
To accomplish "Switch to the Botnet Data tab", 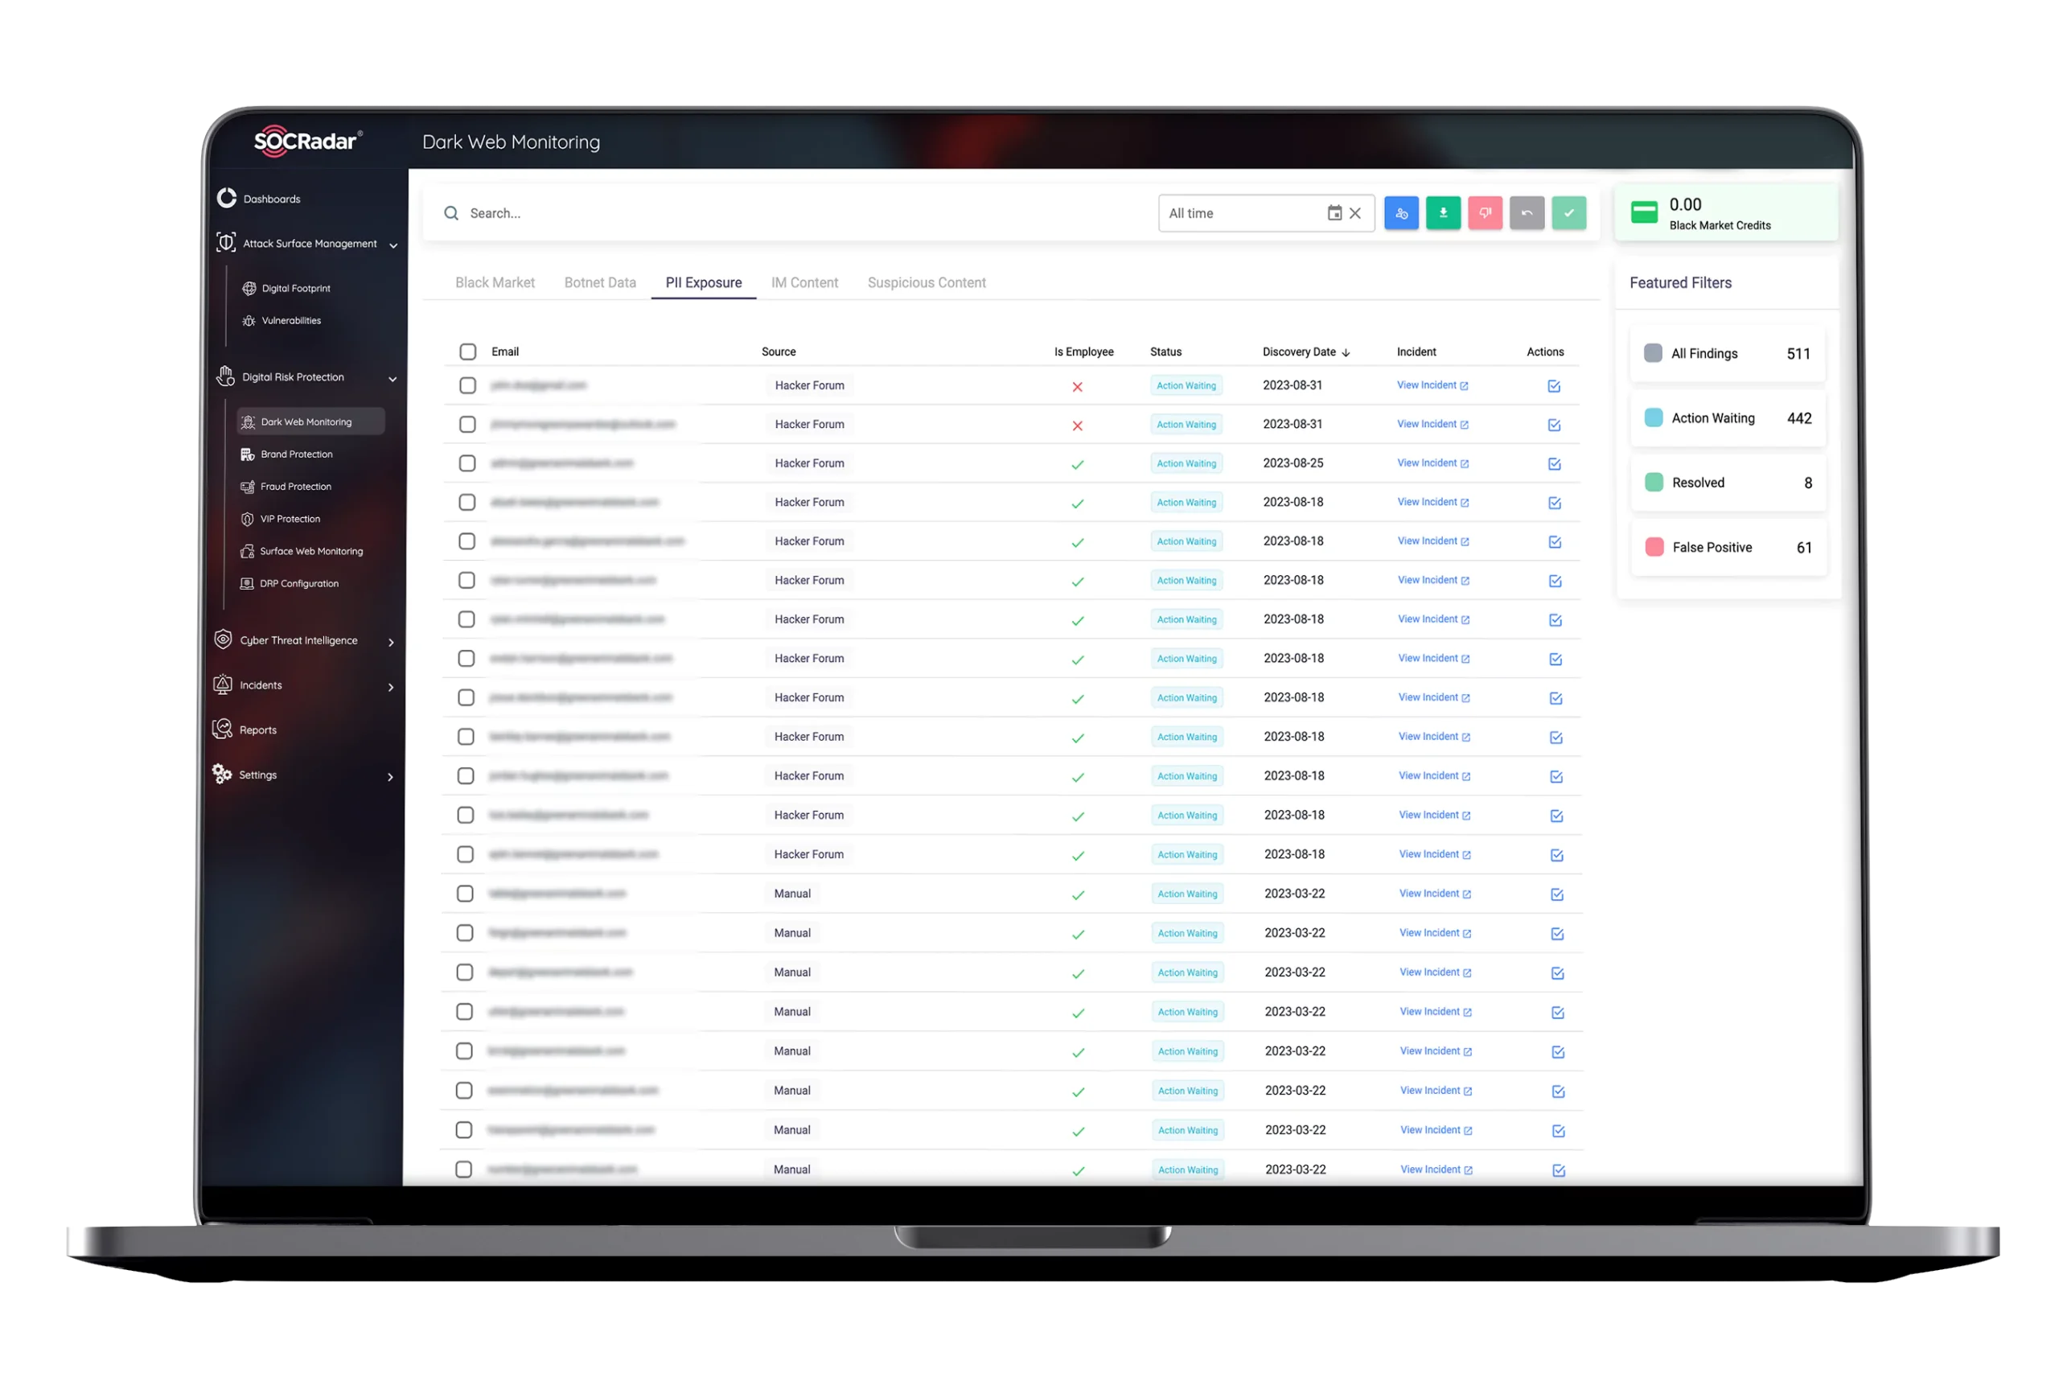I will 600,283.
